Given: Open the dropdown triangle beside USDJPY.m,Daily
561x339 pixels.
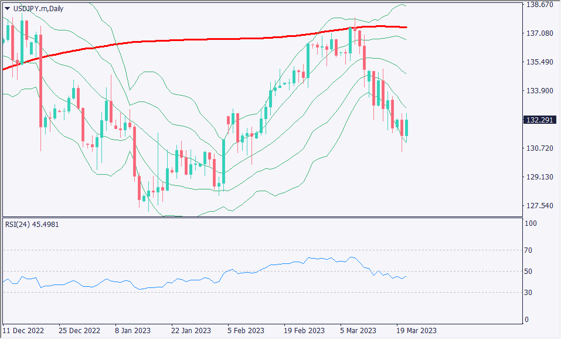Looking at the screenshot, I should (7, 8).
